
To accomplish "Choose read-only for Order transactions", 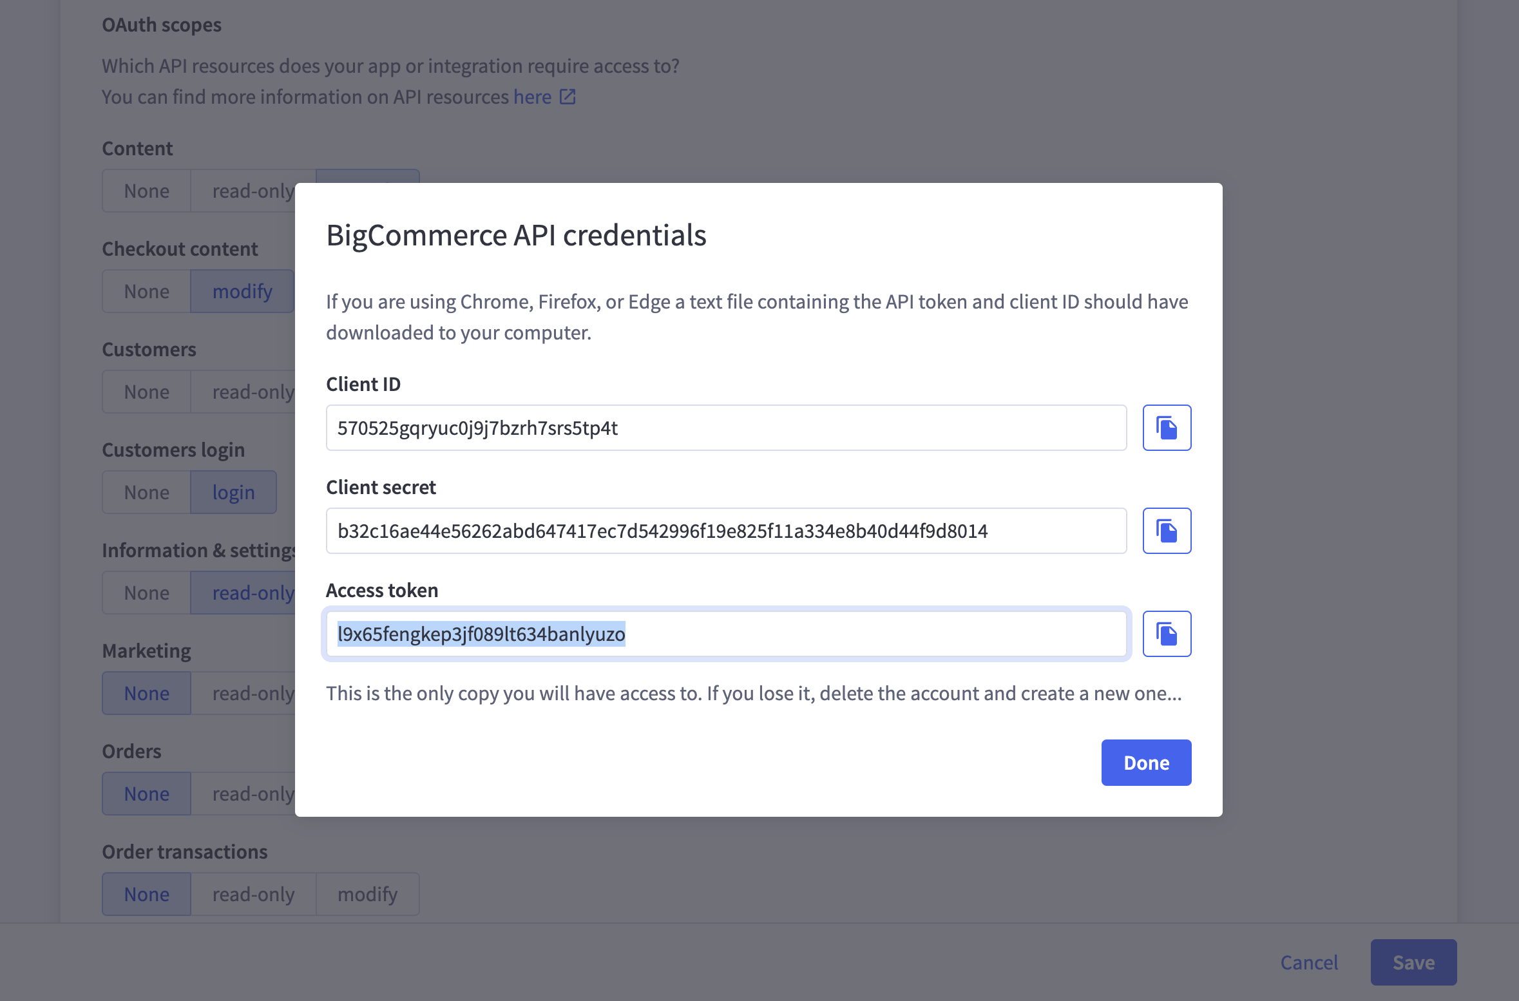I will (253, 894).
